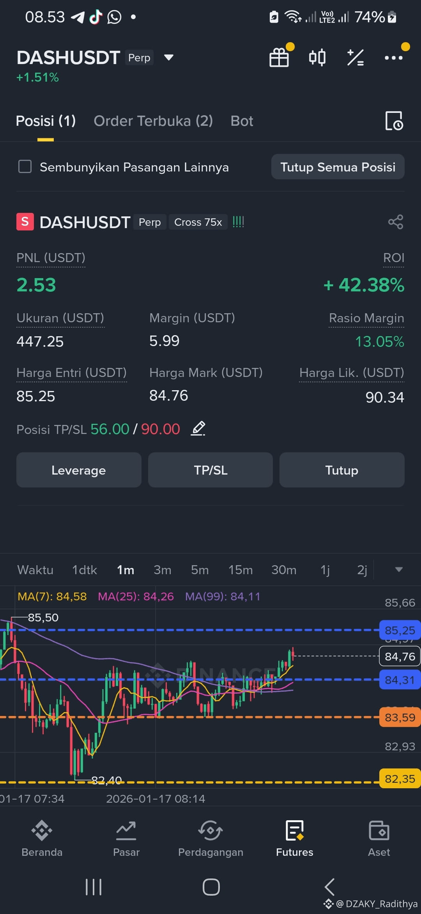Tap the PNL (USDT) label

pos(51,258)
